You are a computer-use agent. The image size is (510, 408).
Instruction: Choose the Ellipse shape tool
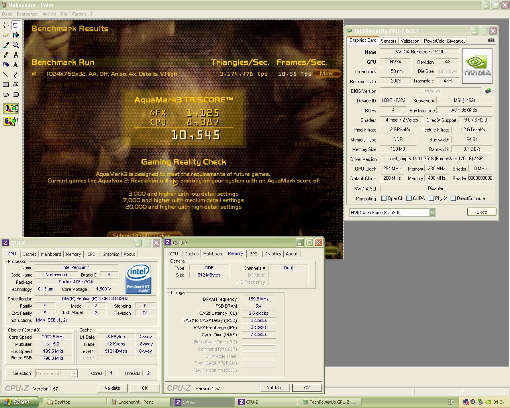point(6,94)
